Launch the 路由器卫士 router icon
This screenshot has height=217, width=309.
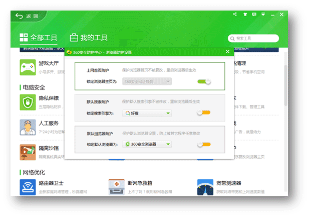[x=27, y=187]
